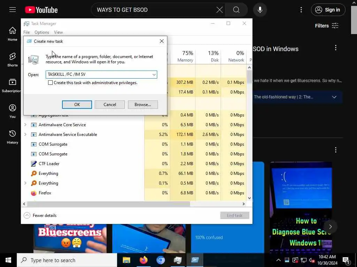Open the second three-dot menu near Shorts shelf
This screenshot has width=357, height=267.
[336, 150]
